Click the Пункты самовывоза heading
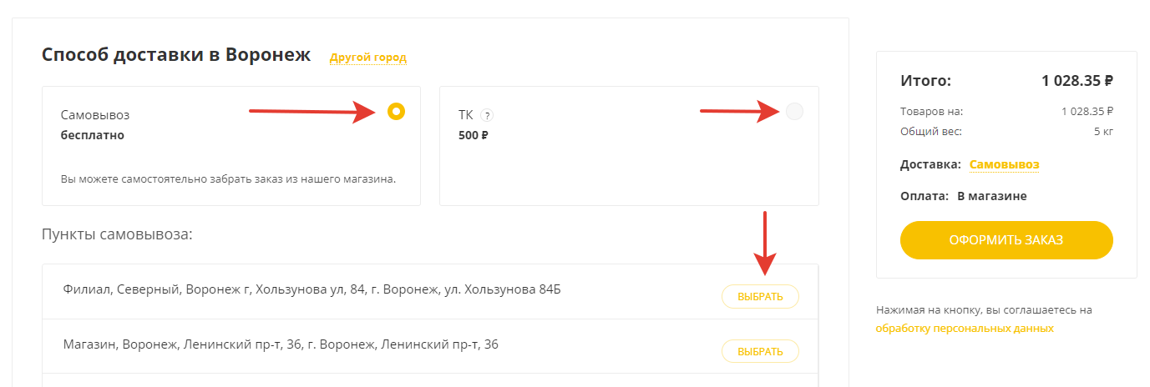Viewport: 1150px width, 387px height. pyautogui.click(x=117, y=234)
